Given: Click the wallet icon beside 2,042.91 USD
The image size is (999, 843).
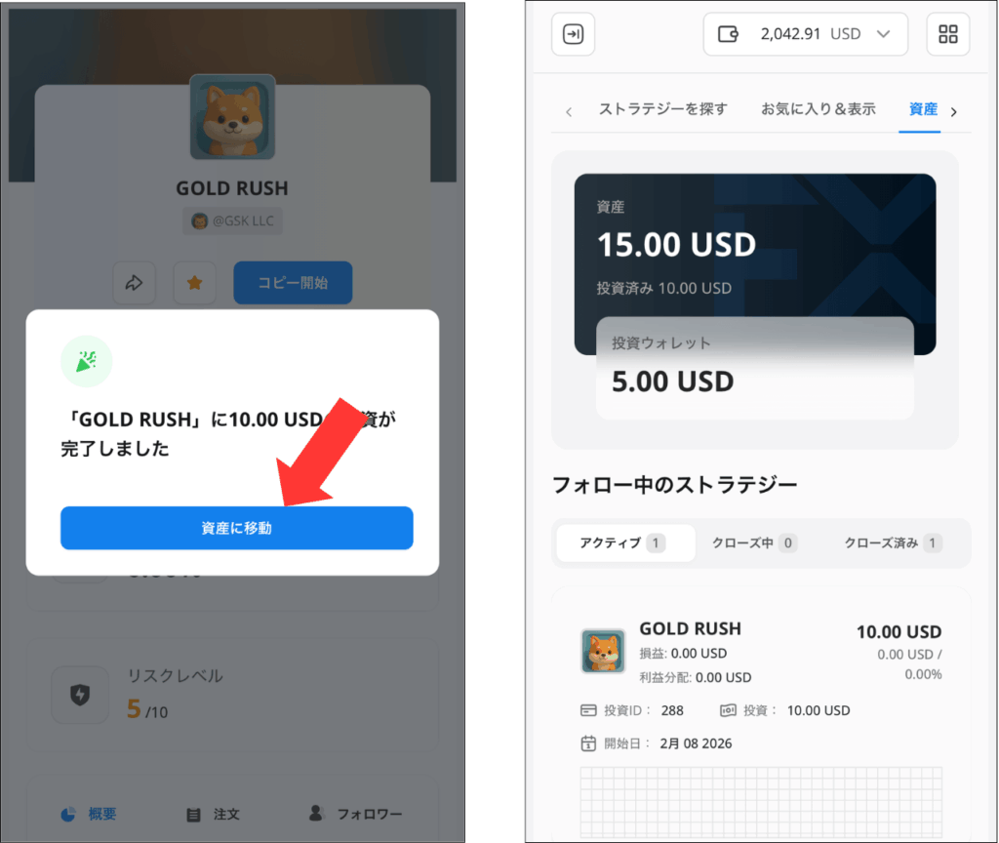Looking at the screenshot, I should [x=728, y=34].
